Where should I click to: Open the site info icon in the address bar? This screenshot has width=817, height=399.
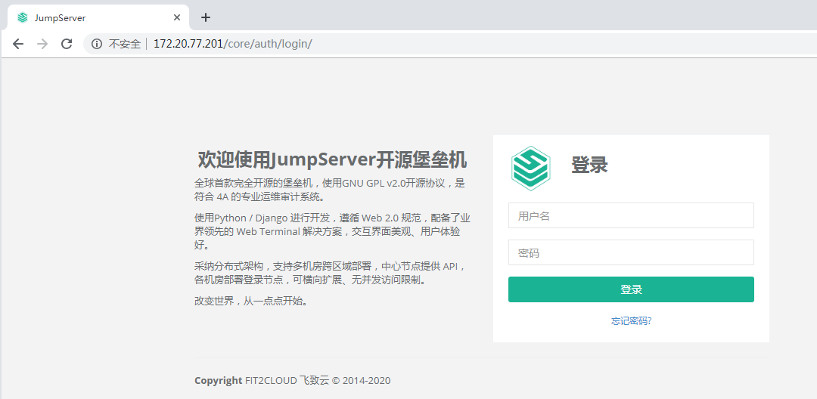pos(96,44)
